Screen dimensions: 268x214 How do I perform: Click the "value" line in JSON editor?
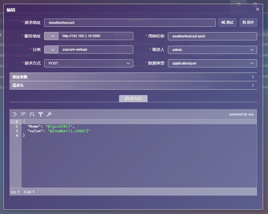pyautogui.click(x=59, y=131)
